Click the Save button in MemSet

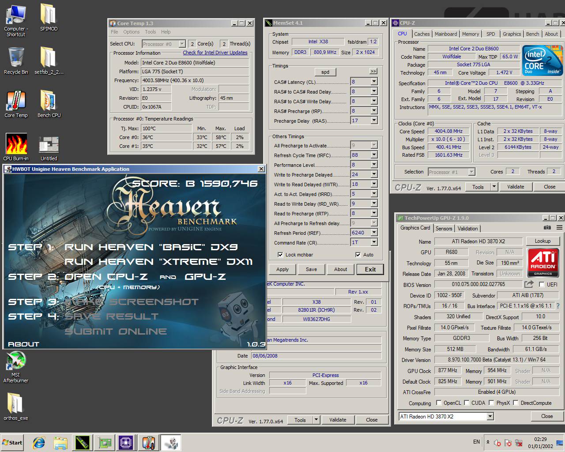click(x=311, y=269)
